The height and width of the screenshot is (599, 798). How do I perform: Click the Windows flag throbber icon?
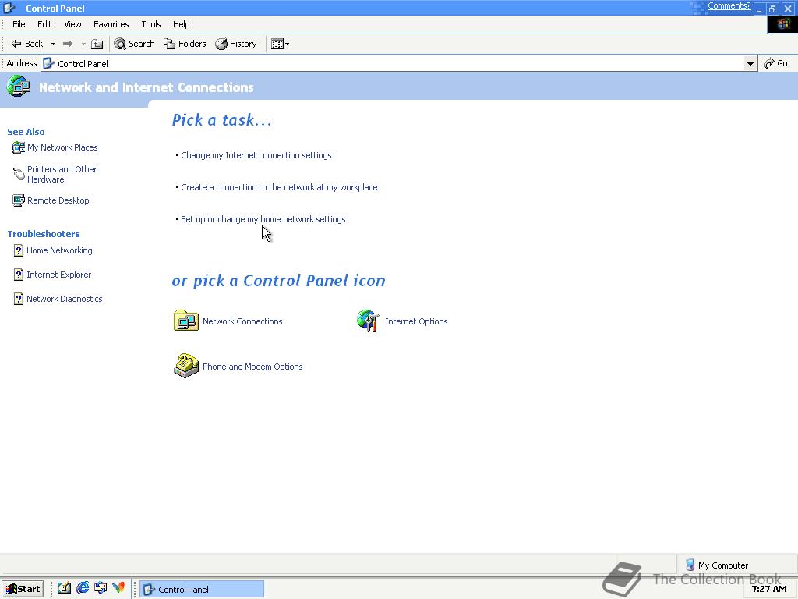[782, 24]
